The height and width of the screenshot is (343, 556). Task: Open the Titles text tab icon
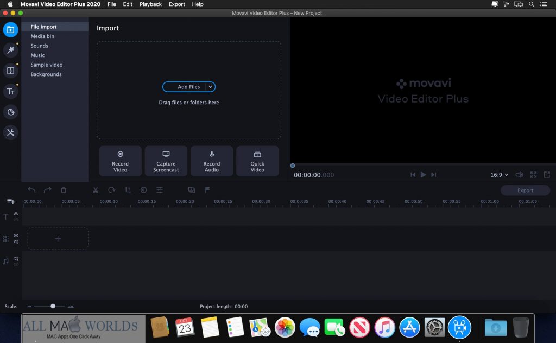[x=11, y=91]
